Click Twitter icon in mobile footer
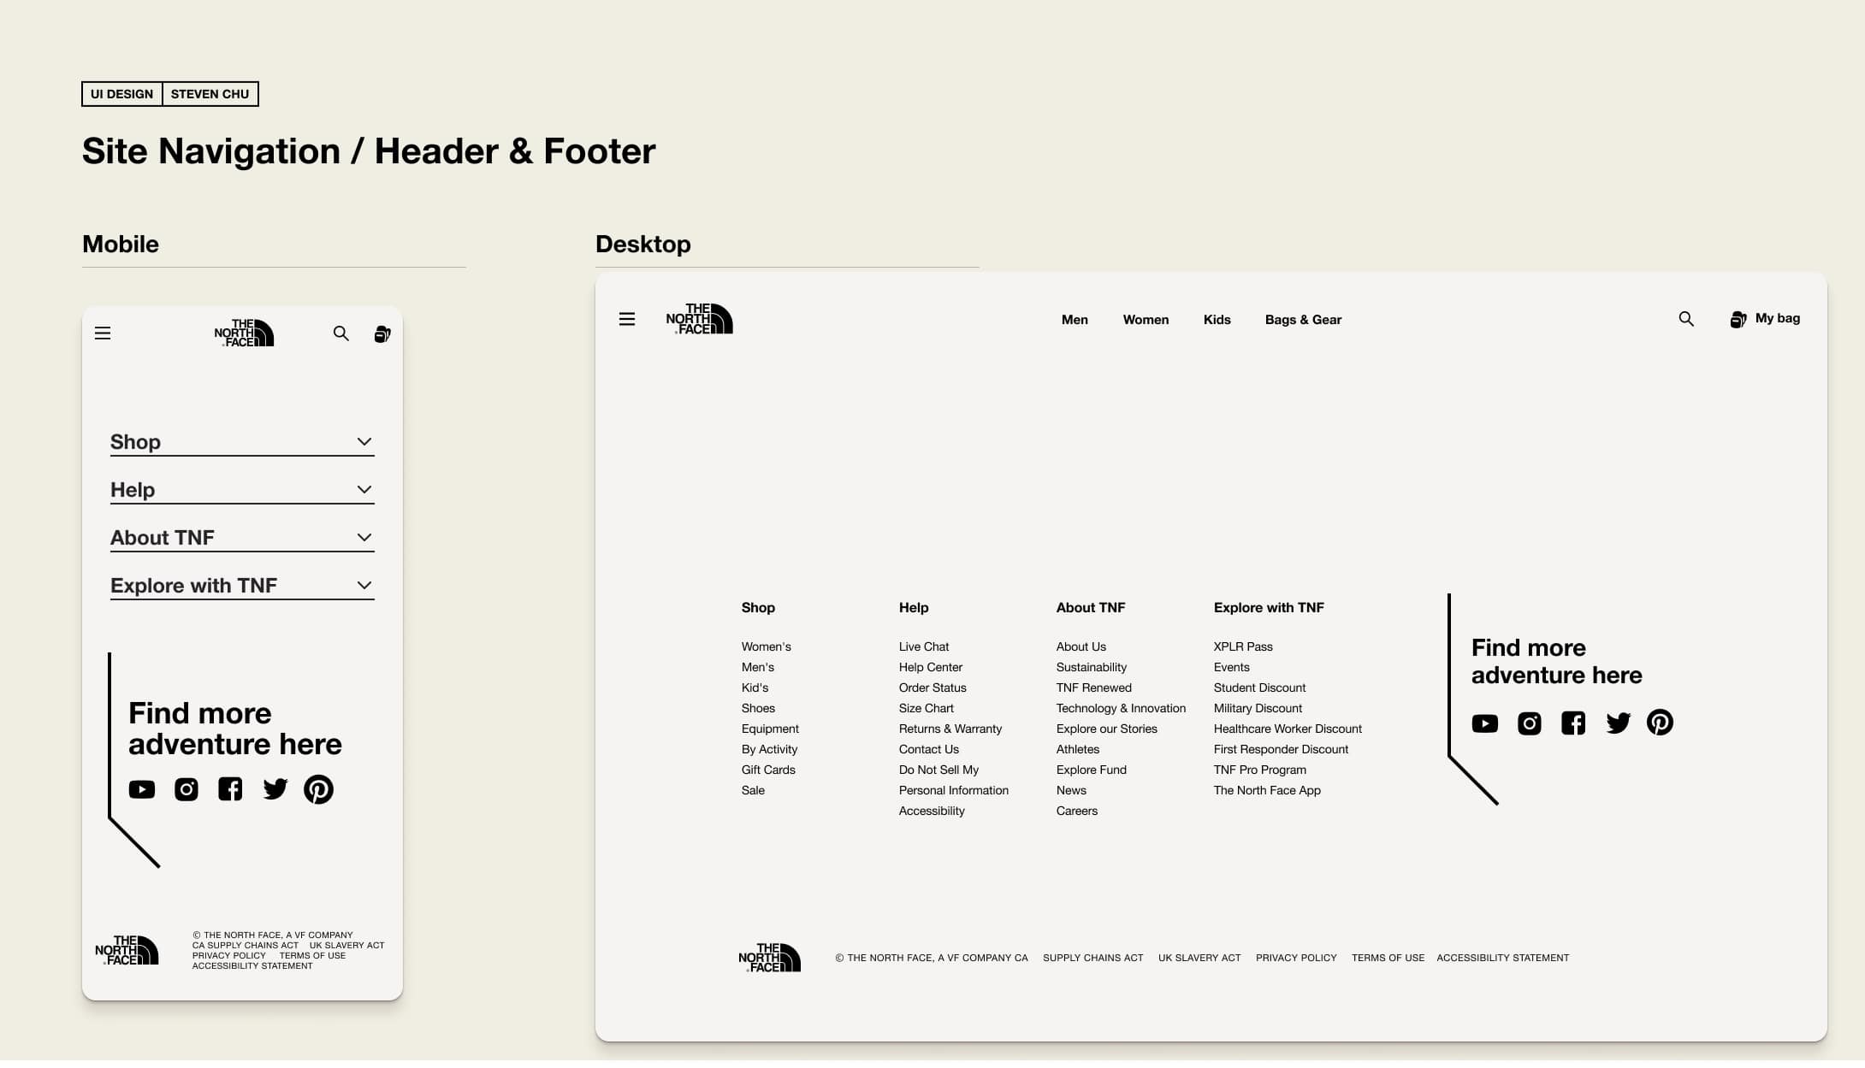The height and width of the screenshot is (1068, 1865). tap(275, 789)
